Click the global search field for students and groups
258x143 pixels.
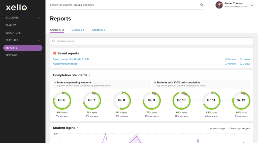click(126, 5)
